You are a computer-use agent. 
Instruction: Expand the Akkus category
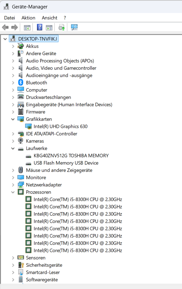tap(13, 46)
